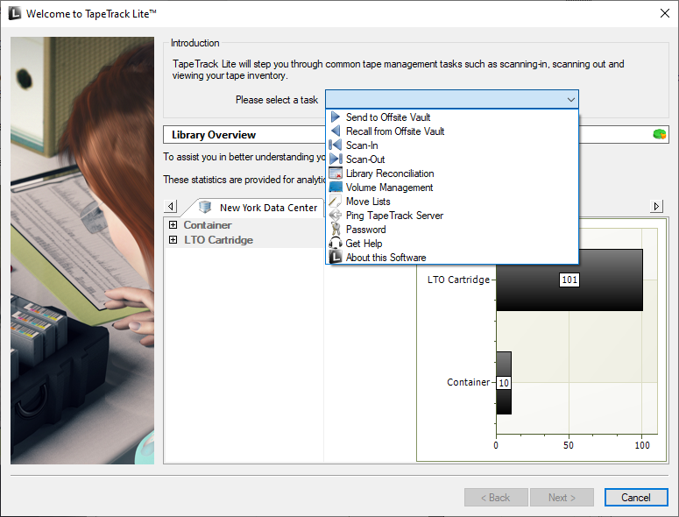Image resolution: width=679 pixels, height=517 pixels.
Task: Click the New York Data Center building icon
Action: click(205, 207)
